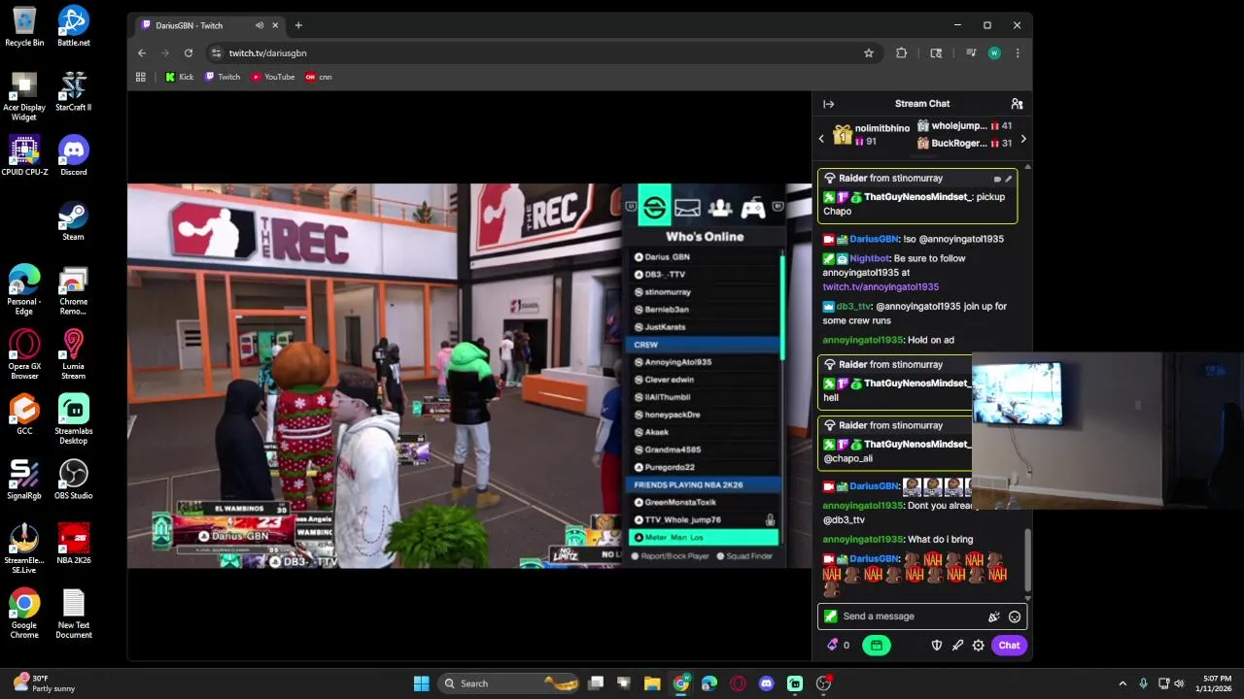Open the cnn bookmark
This screenshot has width=1244, height=699.
click(x=319, y=77)
